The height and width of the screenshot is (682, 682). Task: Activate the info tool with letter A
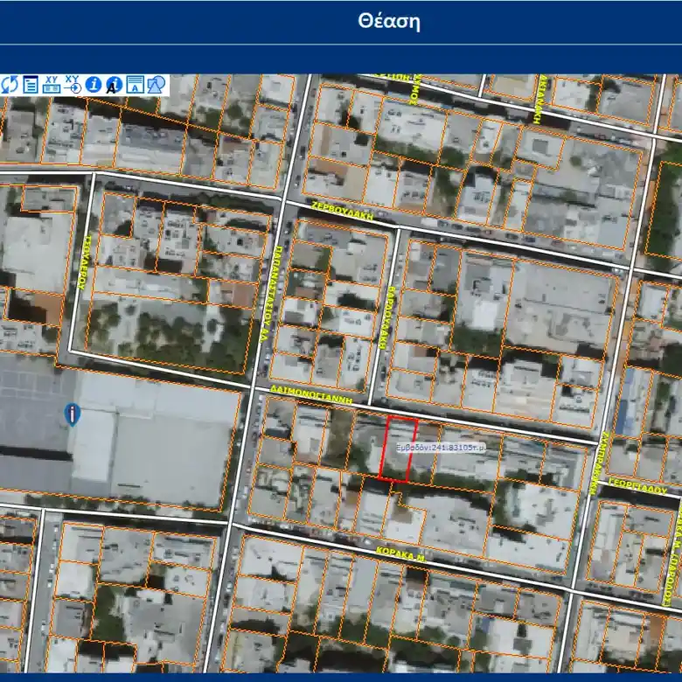coord(114,85)
